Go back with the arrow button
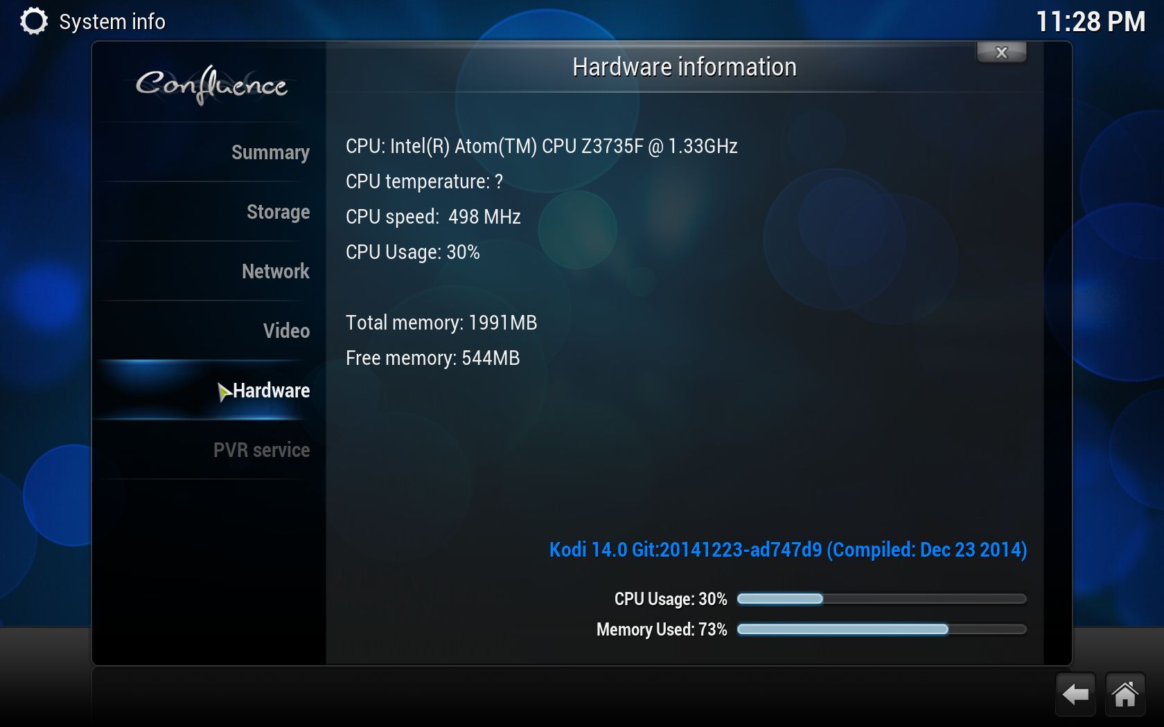Image resolution: width=1164 pixels, height=727 pixels. pos(1075,694)
